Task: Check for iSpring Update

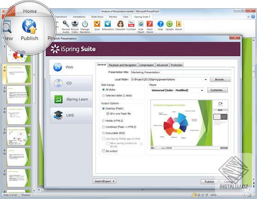Action: [169, 25]
